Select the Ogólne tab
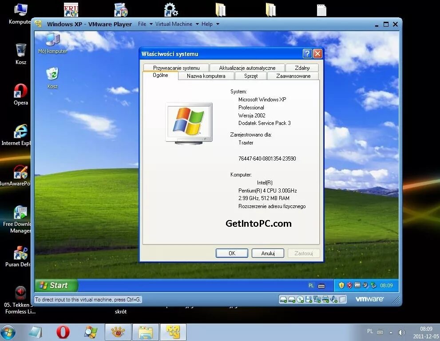Screen dimensions: 440x341 pos(161,75)
